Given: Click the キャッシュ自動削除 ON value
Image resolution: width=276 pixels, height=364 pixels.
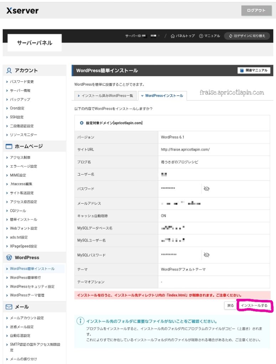Looking at the screenshot, I should (x=163, y=216).
